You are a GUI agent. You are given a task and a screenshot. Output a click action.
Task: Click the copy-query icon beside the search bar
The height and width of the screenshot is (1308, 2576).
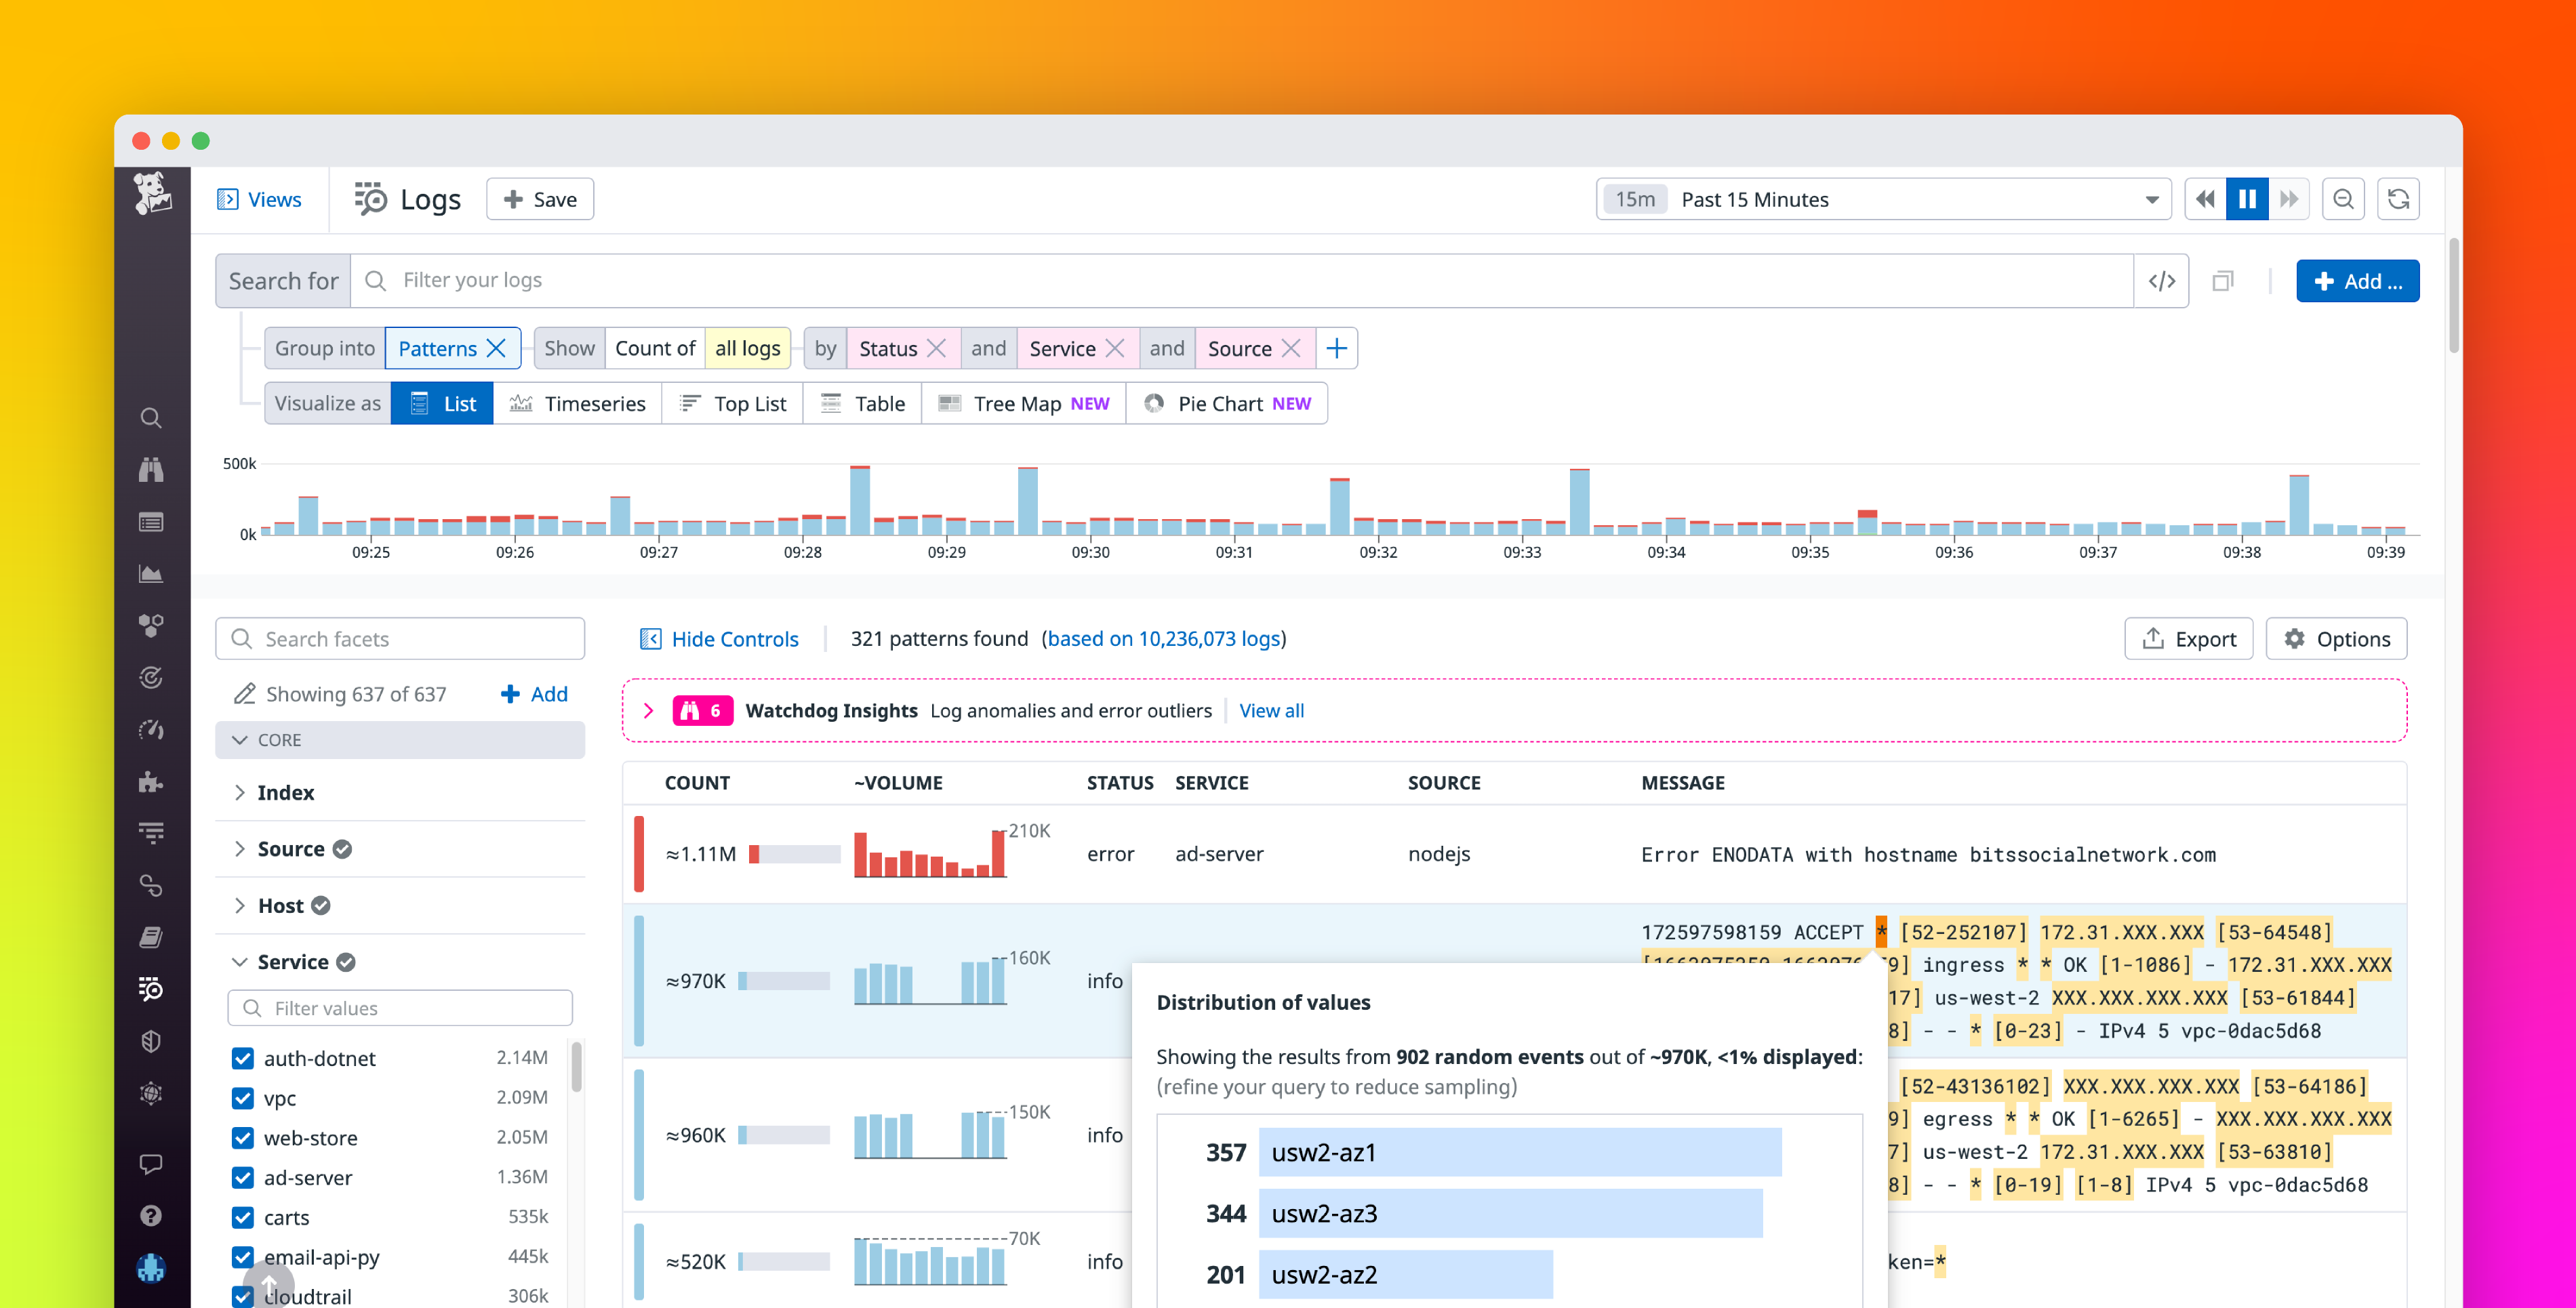[2224, 281]
